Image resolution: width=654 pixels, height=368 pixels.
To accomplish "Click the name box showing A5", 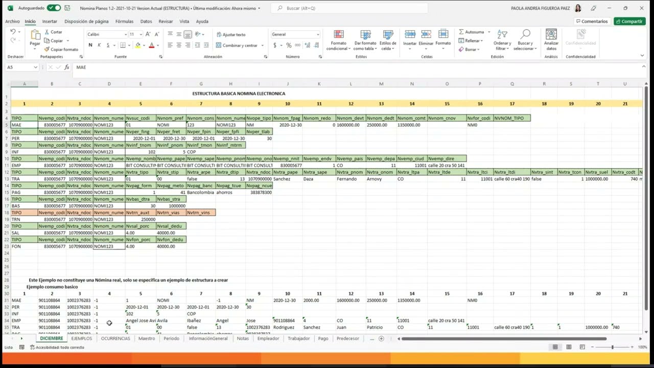I will 21,67.
